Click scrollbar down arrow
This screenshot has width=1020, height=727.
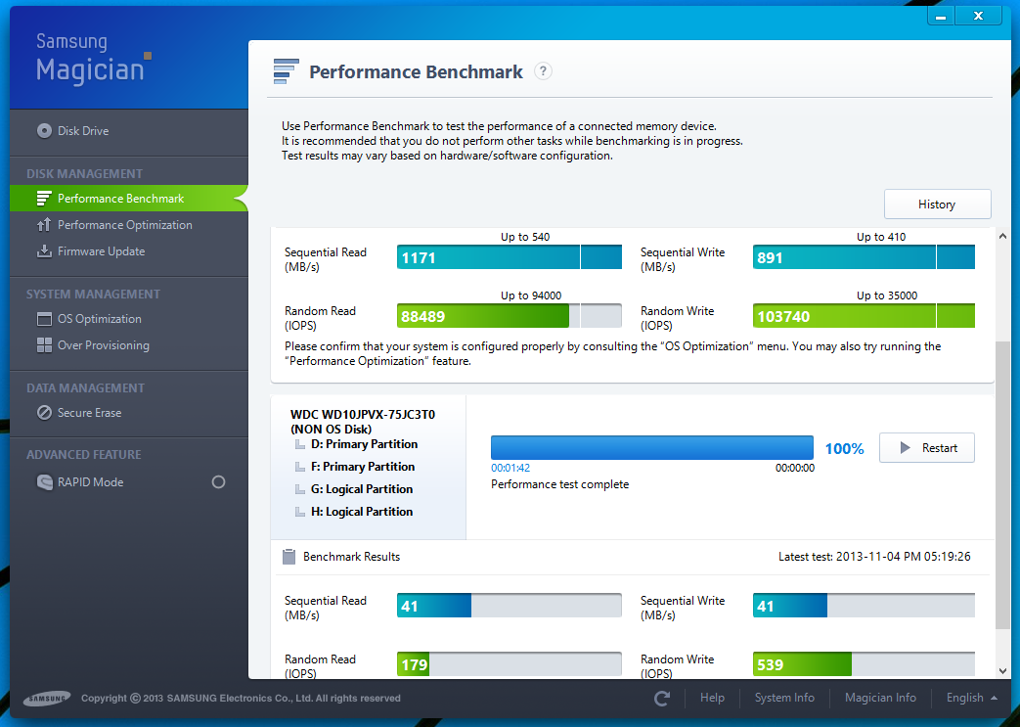click(1002, 670)
